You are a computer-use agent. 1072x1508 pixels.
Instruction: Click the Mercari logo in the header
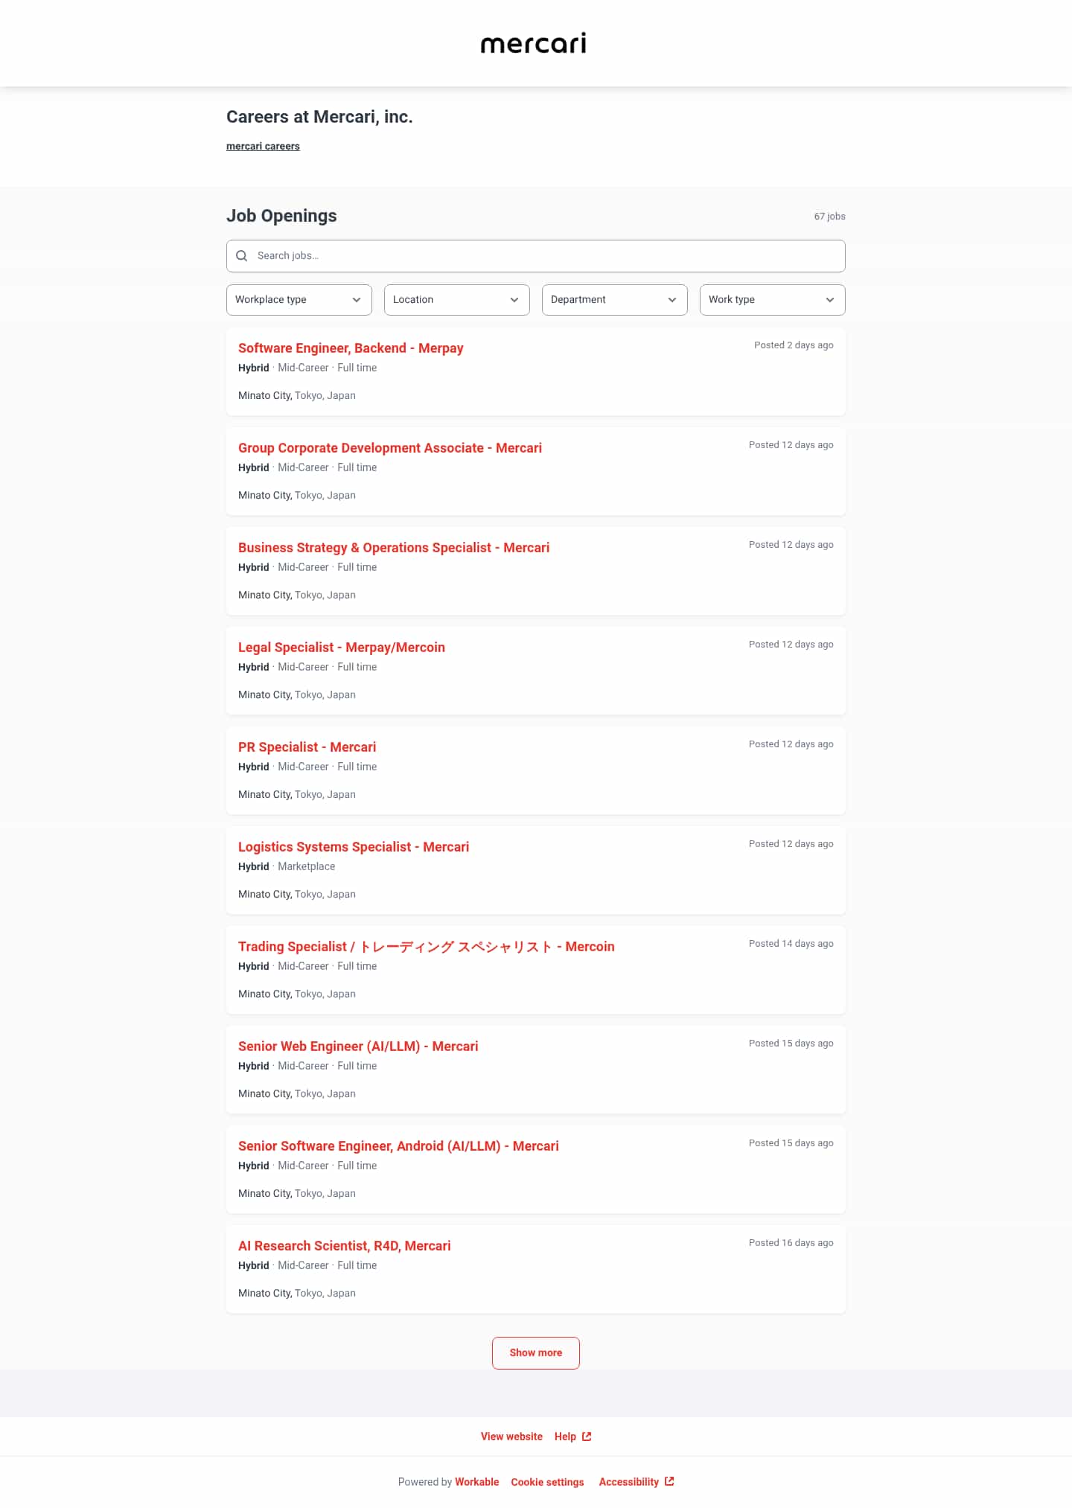click(x=534, y=43)
